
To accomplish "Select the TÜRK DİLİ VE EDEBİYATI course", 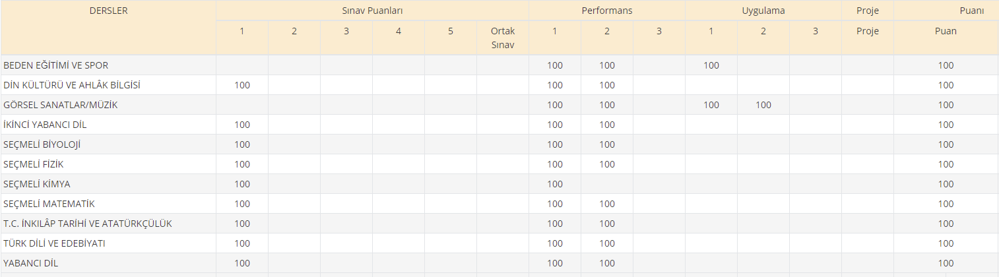I will (54, 243).
